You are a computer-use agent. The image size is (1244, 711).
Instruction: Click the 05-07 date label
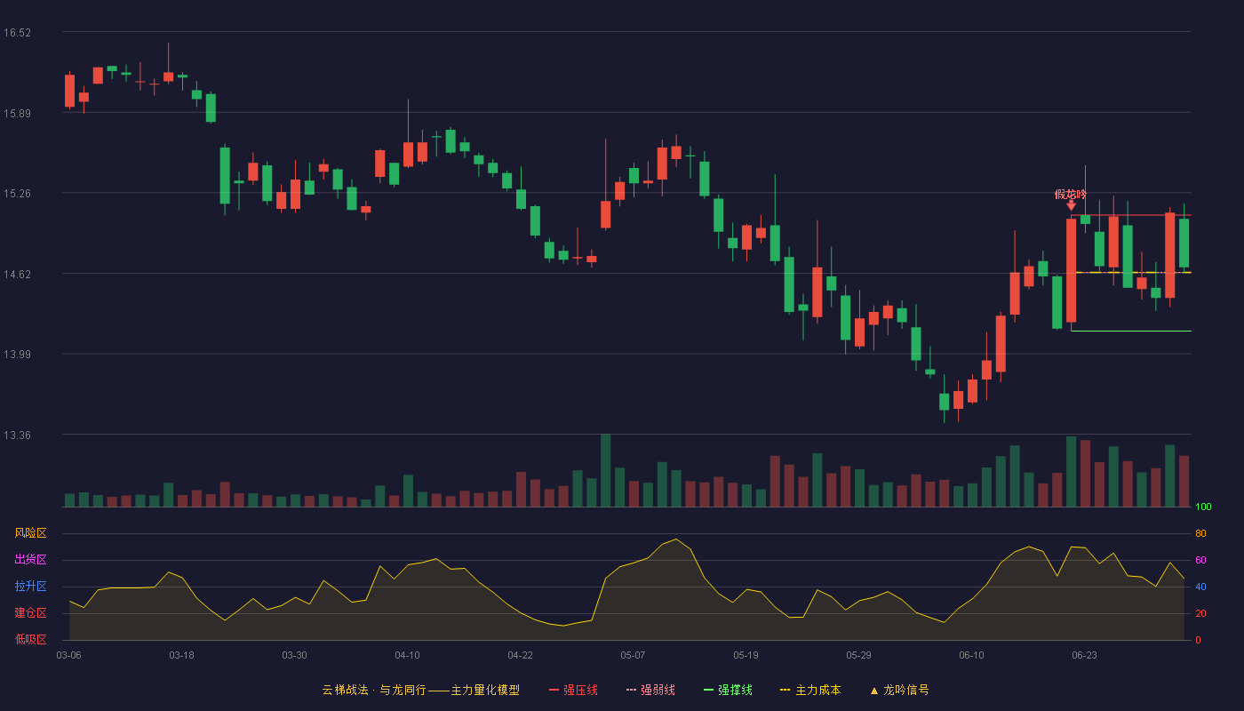coord(633,655)
